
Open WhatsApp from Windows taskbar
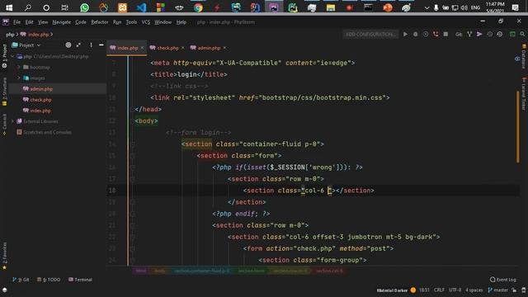[84, 7]
